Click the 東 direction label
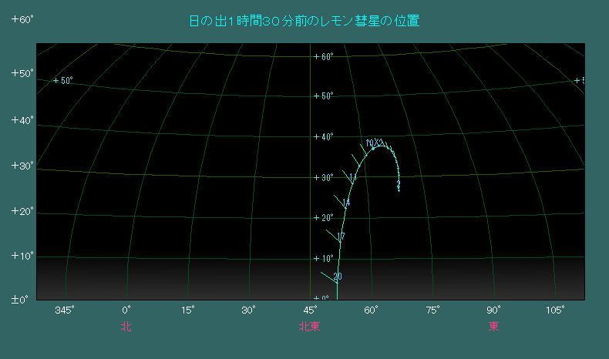609x359 pixels. coord(493,327)
